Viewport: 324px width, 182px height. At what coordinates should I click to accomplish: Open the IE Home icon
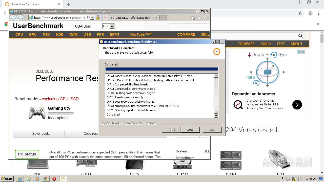pos(193,18)
